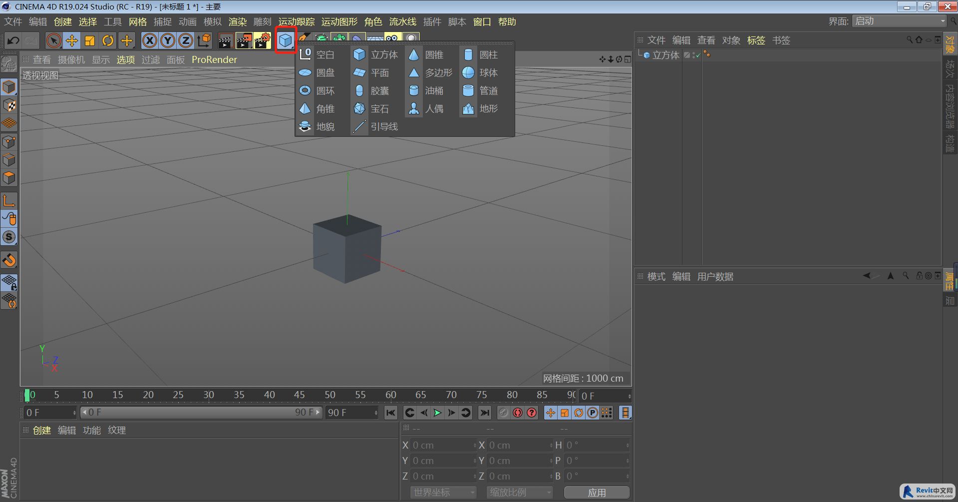Add 圆锥 cone primitive
958x502 pixels.
pyautogui.click(x=426, y=54)
